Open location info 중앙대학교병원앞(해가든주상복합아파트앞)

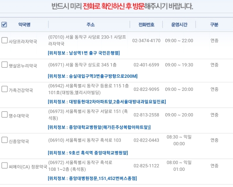99,127
